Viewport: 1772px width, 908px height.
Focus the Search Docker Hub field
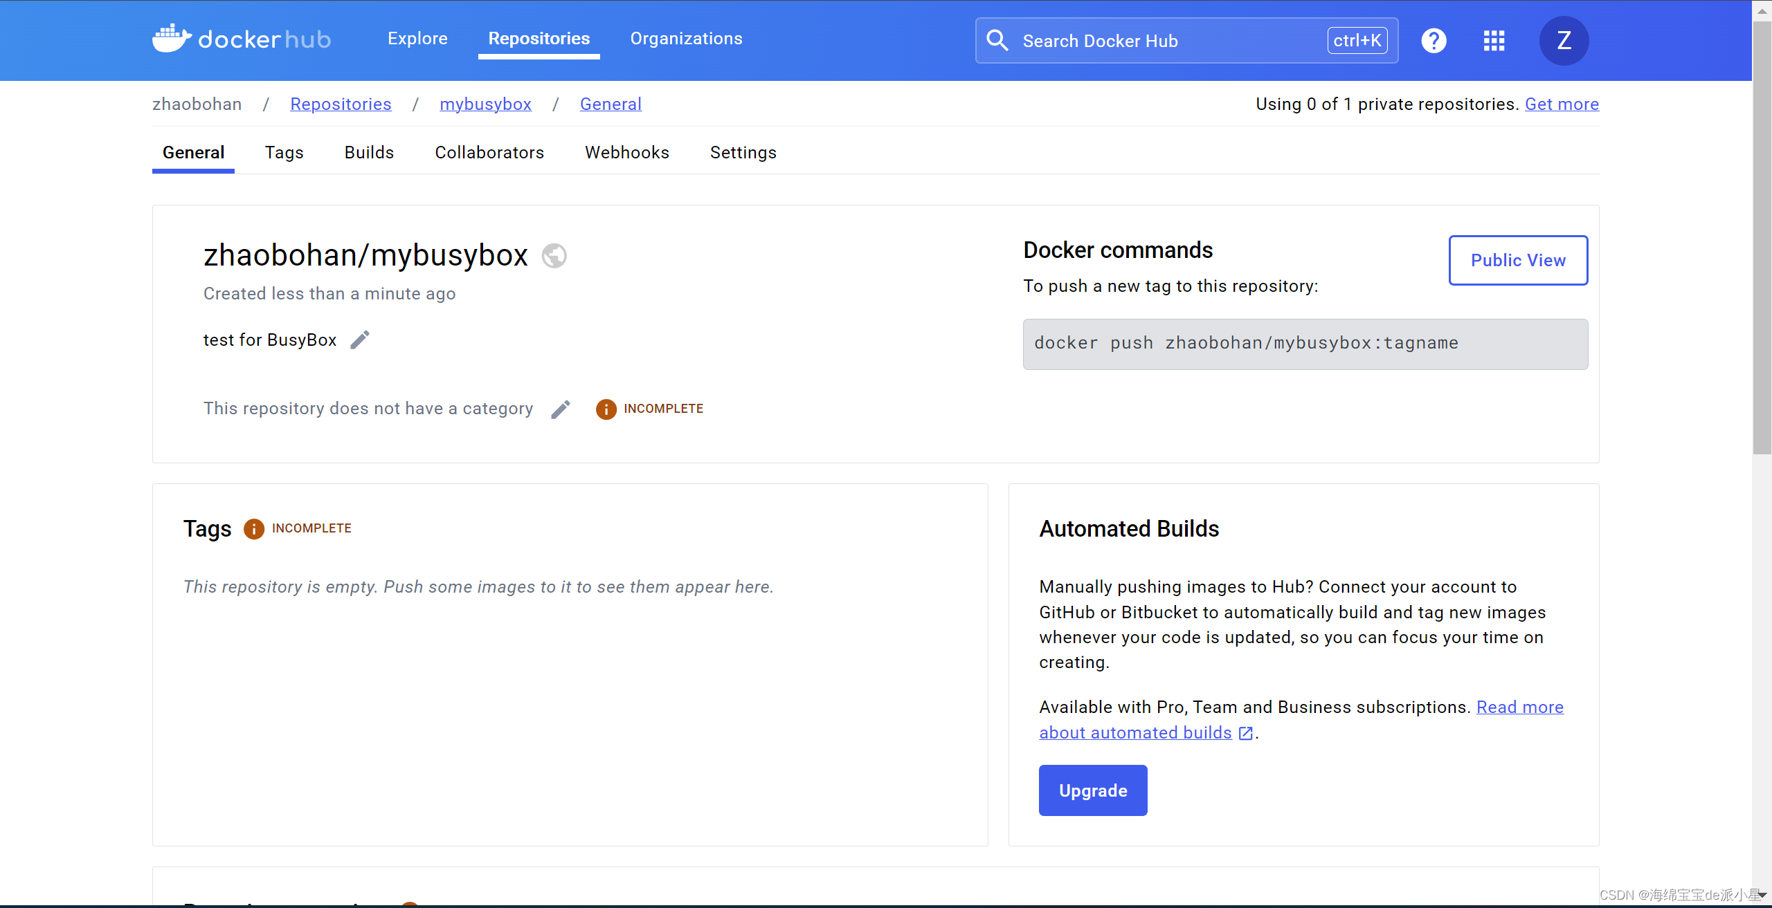click(x=1186, y=41)
